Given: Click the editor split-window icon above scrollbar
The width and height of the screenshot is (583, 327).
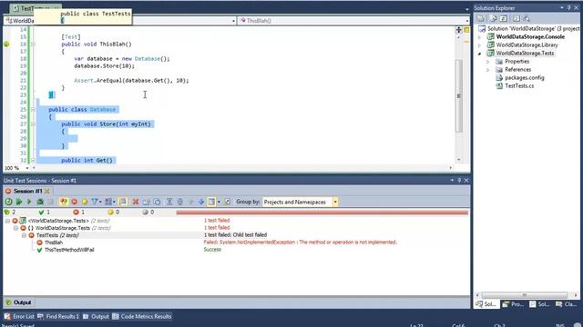Looking at the screenshot, I should 458,30.
